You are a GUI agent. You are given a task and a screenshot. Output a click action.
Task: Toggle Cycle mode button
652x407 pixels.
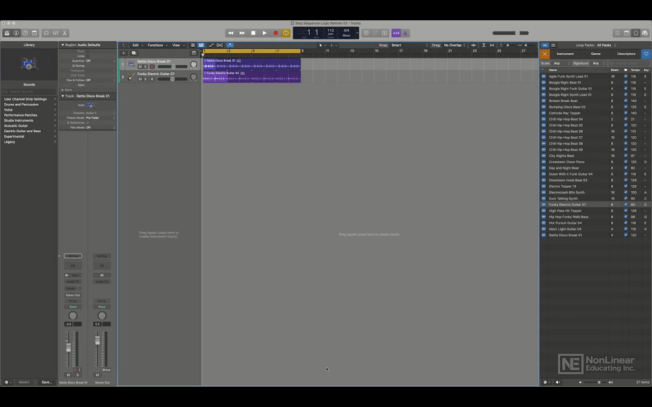tap(286, 33)
